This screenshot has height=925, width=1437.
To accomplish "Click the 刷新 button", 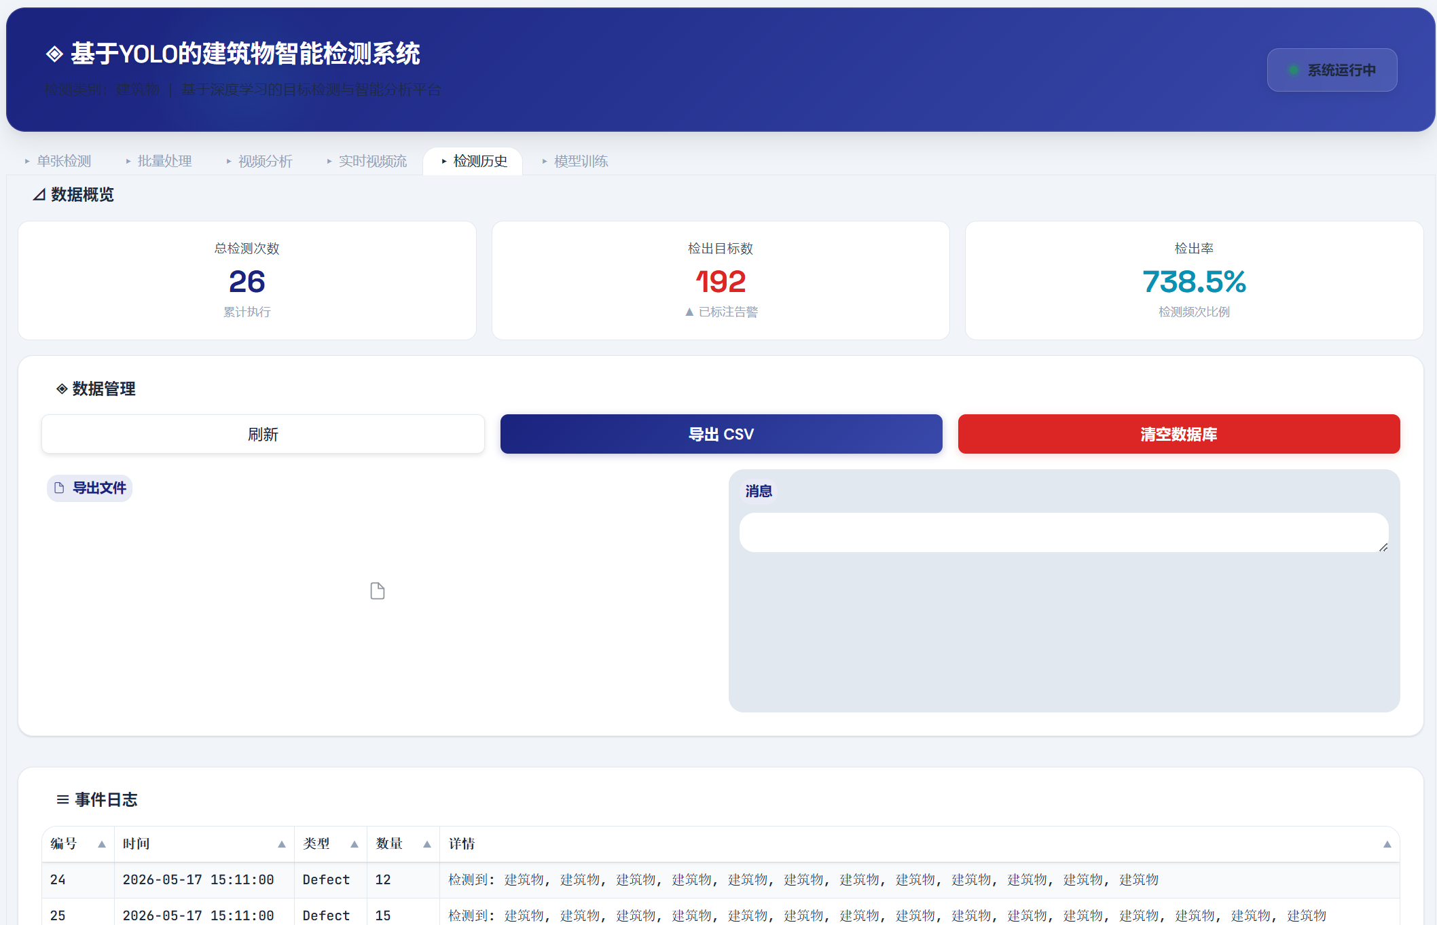I will pyautogui.click(x=263, y=434).
